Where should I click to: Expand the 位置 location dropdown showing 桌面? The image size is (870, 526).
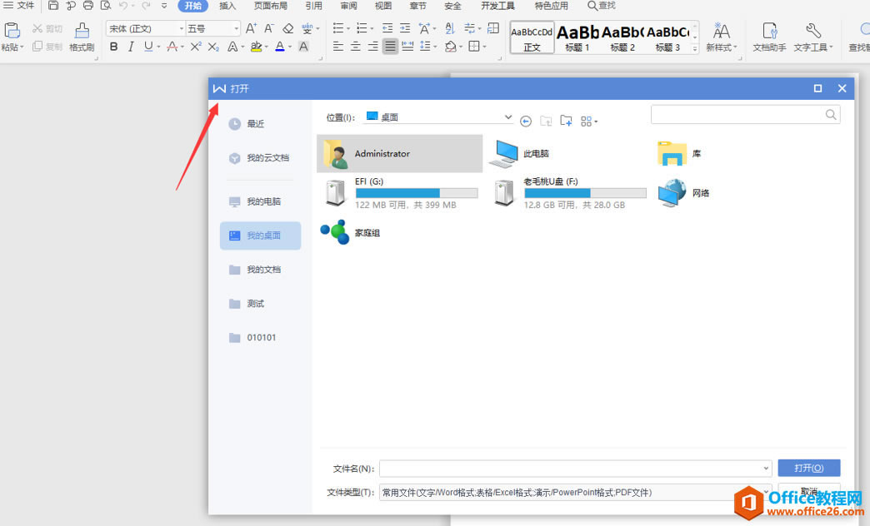pyautogui.click(x=507, y=117)
